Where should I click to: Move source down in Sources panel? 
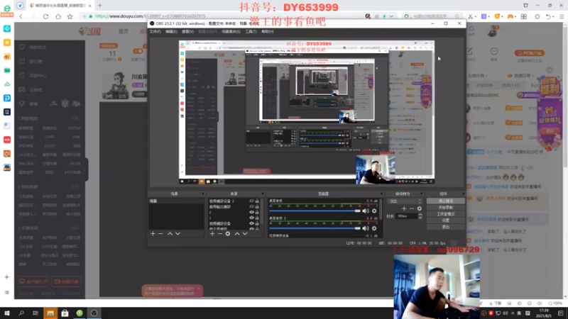point(245,234)
